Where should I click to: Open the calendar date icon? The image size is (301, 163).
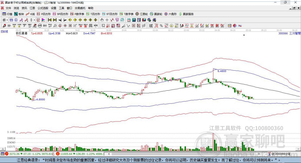point(129,20)
